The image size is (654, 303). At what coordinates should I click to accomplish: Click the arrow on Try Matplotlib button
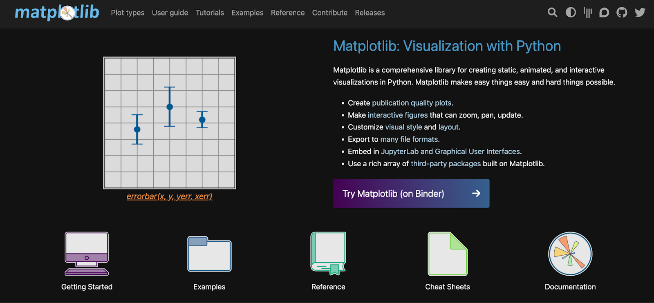point(476,193)
